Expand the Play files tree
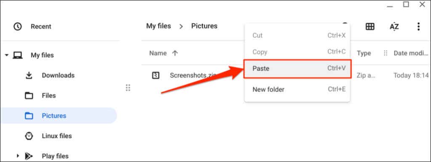The height and width of the screenshot is (162, 431). click(x=18, y=156)
